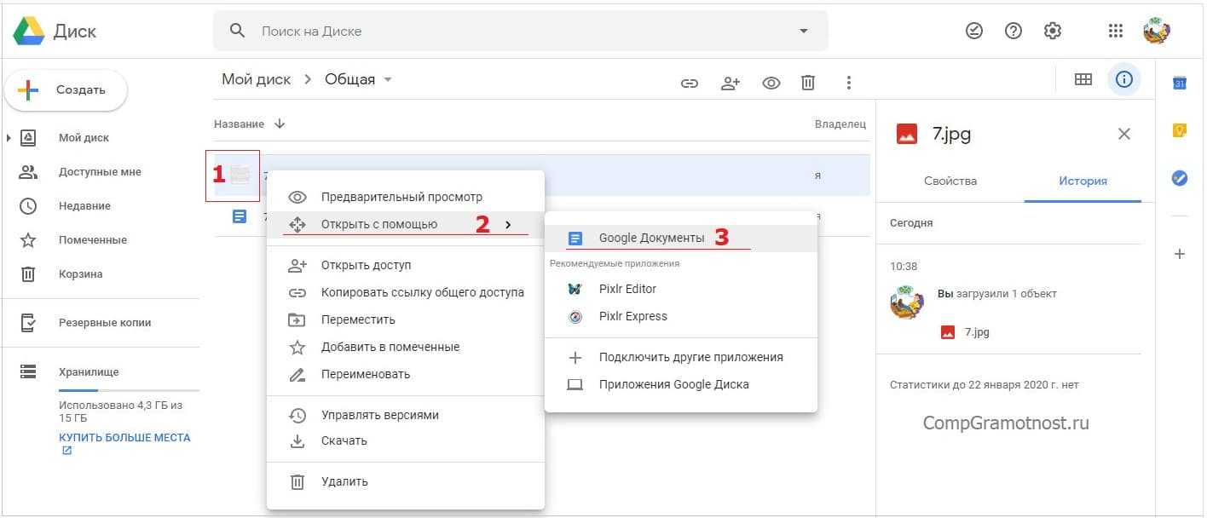Select Google Документы from submenu

click(x=651, y=238)
